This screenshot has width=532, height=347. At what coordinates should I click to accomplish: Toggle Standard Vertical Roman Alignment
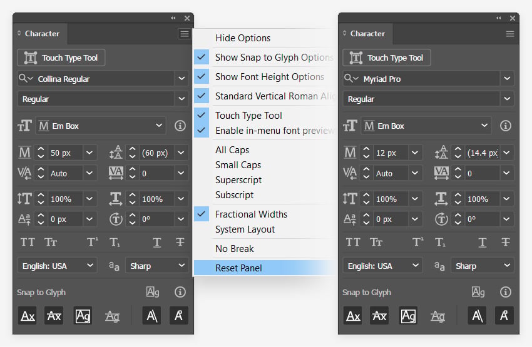265,96
